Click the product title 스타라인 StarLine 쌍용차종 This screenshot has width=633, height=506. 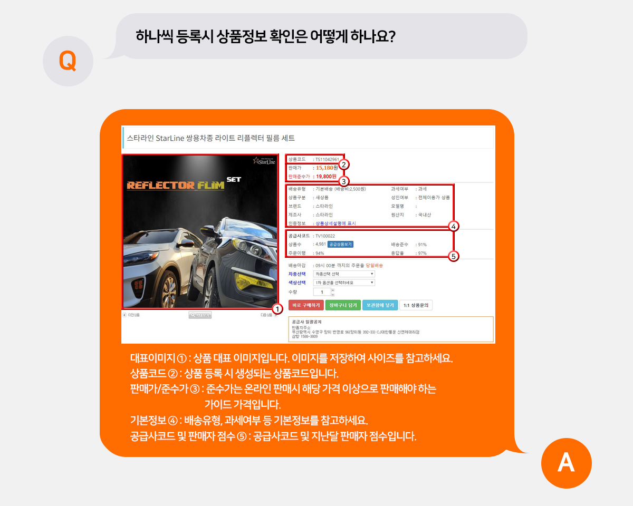pyautogui.click(x=211, y=138)
